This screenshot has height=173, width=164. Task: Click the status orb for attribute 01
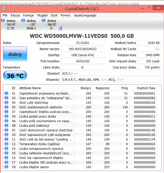[x=6, y=93]
